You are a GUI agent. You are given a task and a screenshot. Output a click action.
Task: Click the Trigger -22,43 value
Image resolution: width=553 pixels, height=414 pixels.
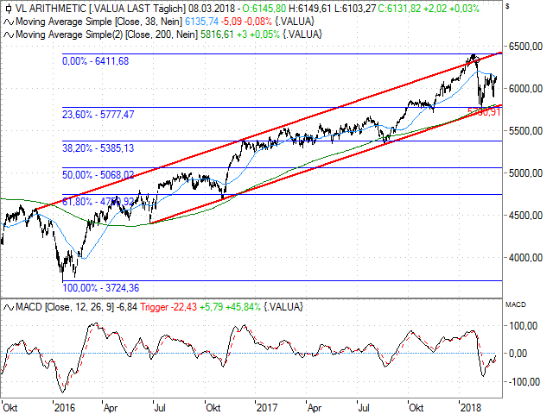pyautogui.click(x=168, y=307)
